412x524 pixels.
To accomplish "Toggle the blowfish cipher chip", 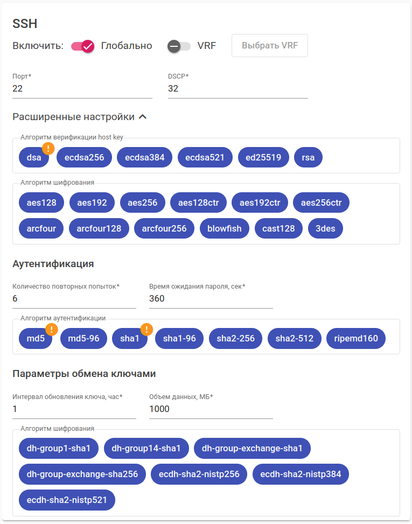I will tap(224, 228).
